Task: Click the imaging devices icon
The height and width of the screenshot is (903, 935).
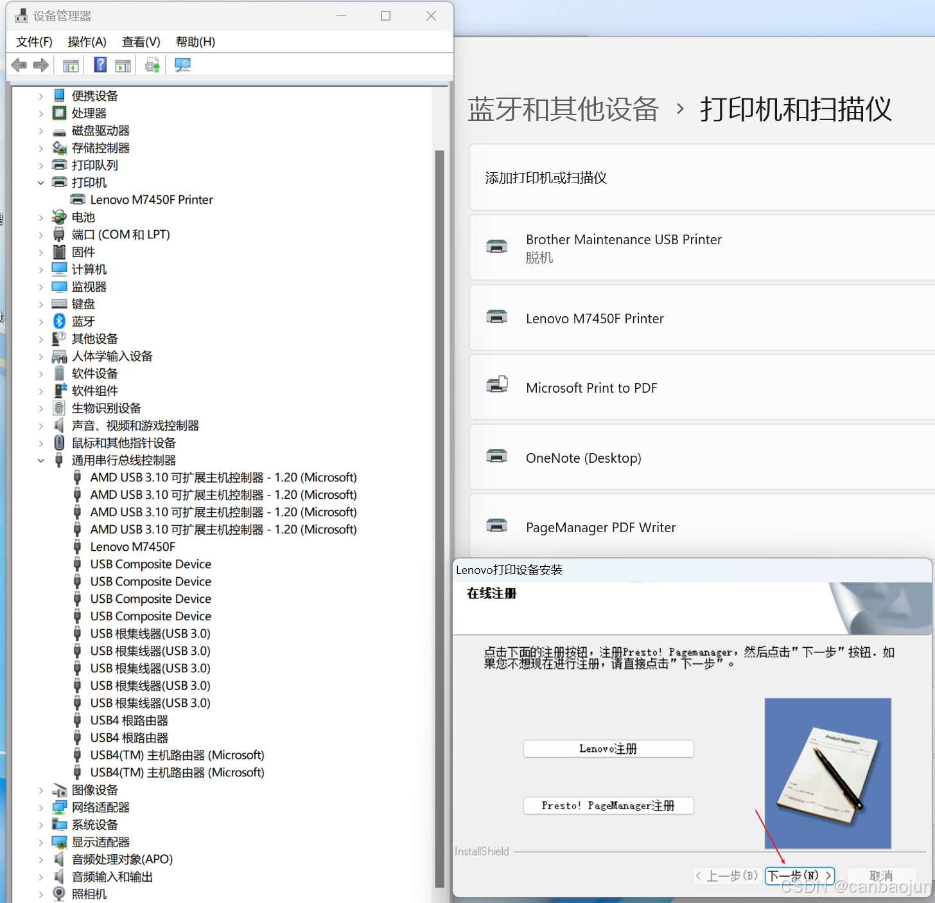Action: (59, 790)
